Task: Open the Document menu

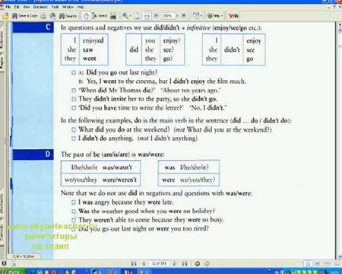Action: point(40,7)
